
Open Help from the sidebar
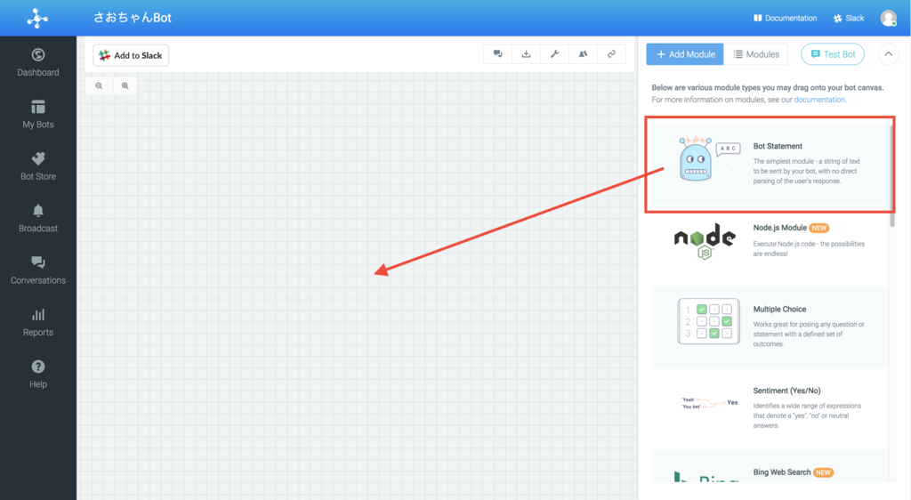click(x=37, y=375)
